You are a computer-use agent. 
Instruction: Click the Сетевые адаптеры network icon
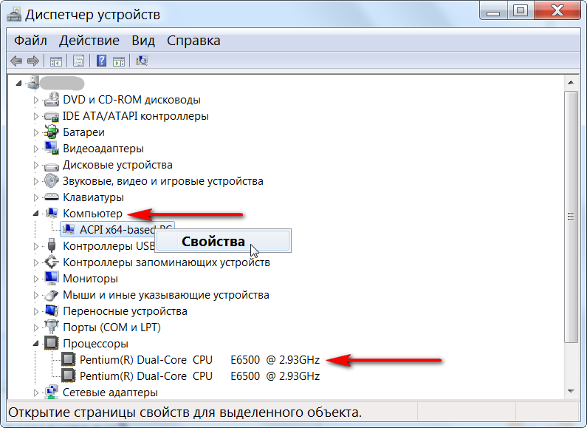click(x=51, y=392)
